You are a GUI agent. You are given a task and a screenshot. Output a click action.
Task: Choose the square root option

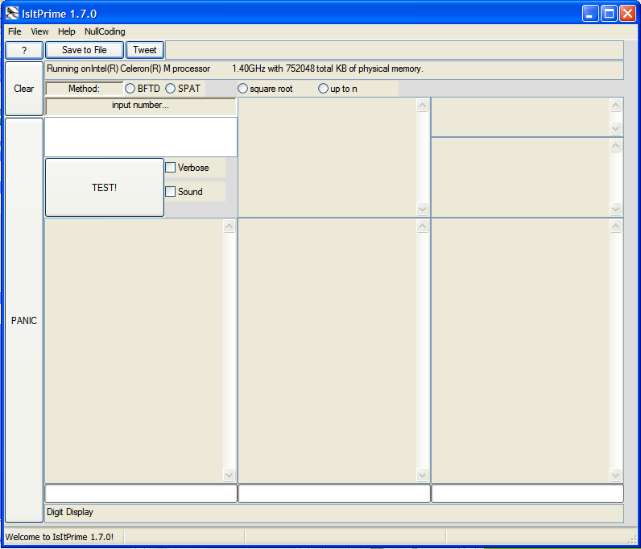265,89
